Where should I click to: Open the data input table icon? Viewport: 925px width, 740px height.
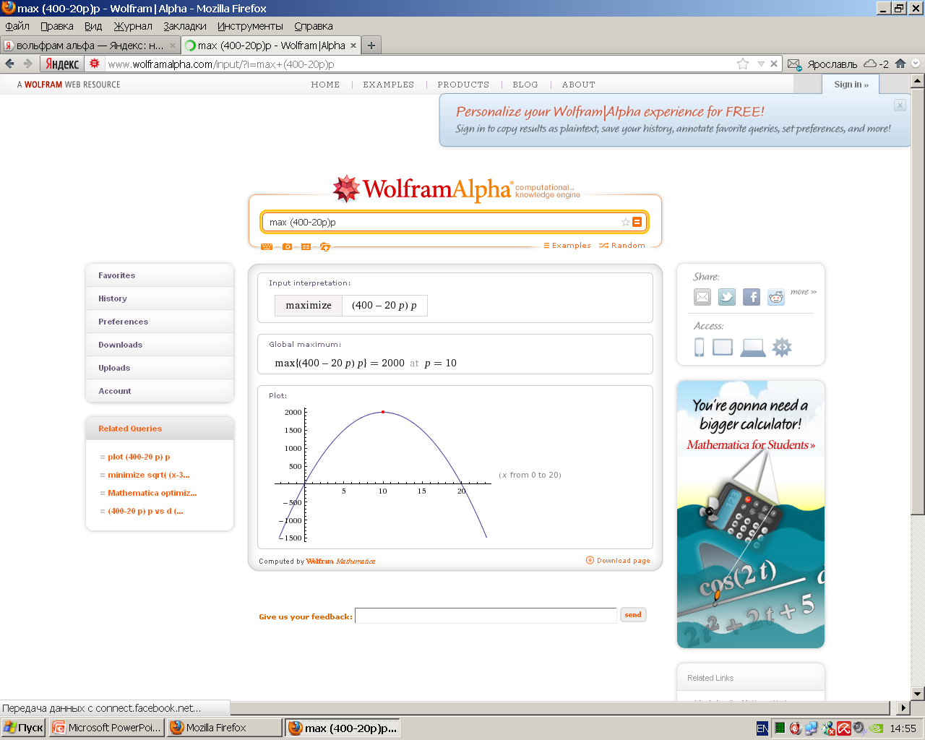(306, 247)
